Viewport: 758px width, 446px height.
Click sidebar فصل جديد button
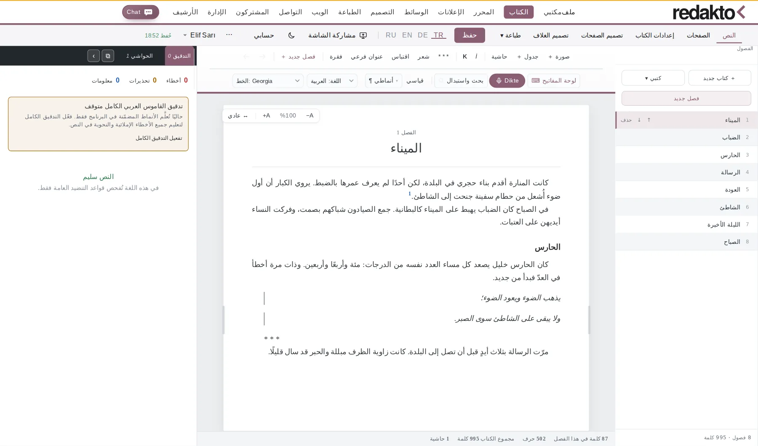click(686, 99)
